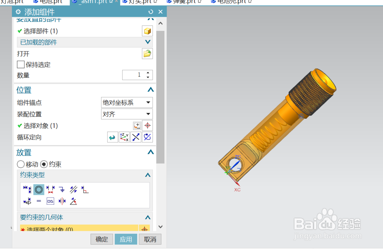383x249 pixels.
Task: Click the dialog vertical scrollbar thumb
Action: click(160, 97)
